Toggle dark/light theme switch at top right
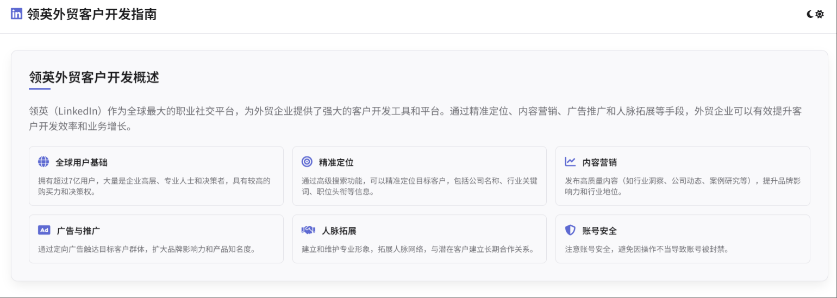Screen dimensions: 837x298 click(x=815, y=14)
